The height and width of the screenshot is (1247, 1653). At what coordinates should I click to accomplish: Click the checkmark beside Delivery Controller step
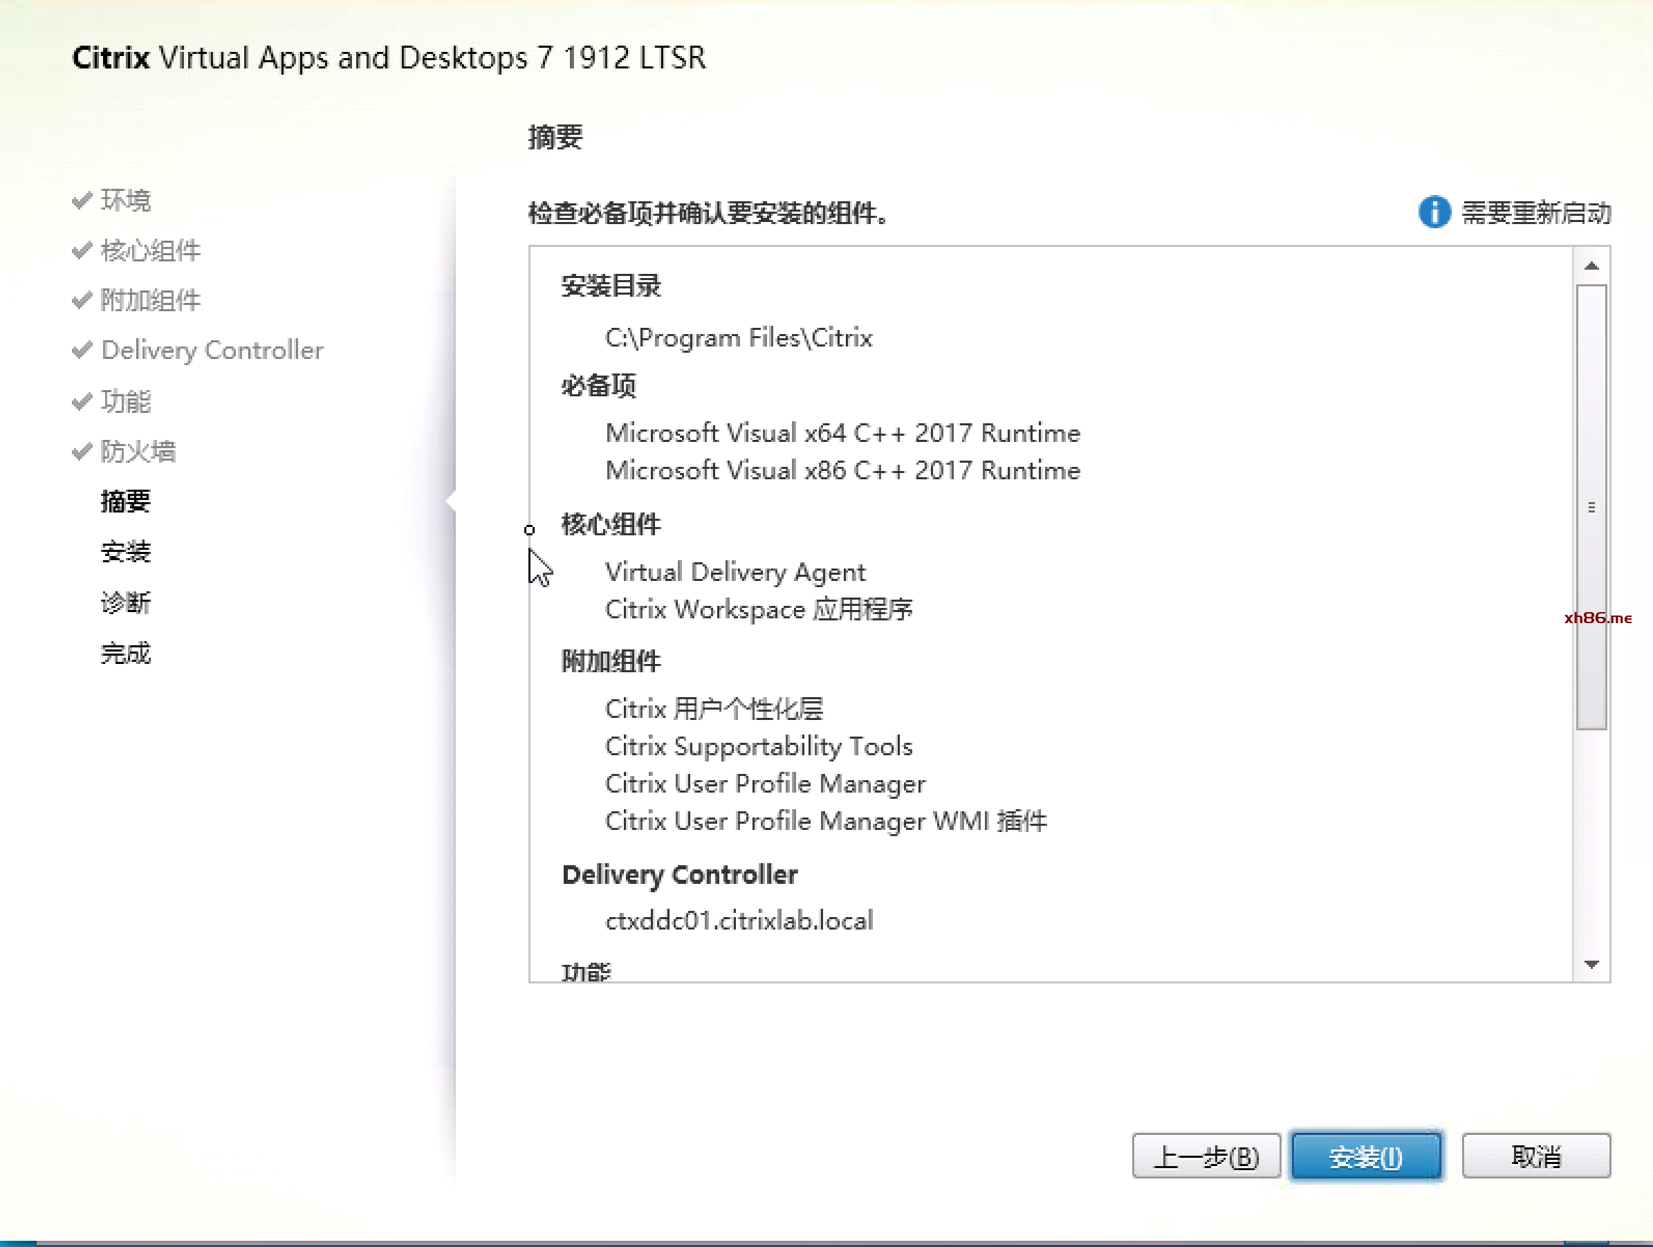click(x=82, y=350)
